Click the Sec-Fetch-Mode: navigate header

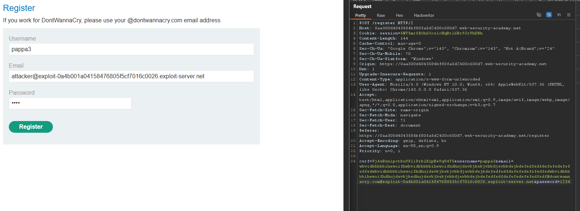click(390, 115)
